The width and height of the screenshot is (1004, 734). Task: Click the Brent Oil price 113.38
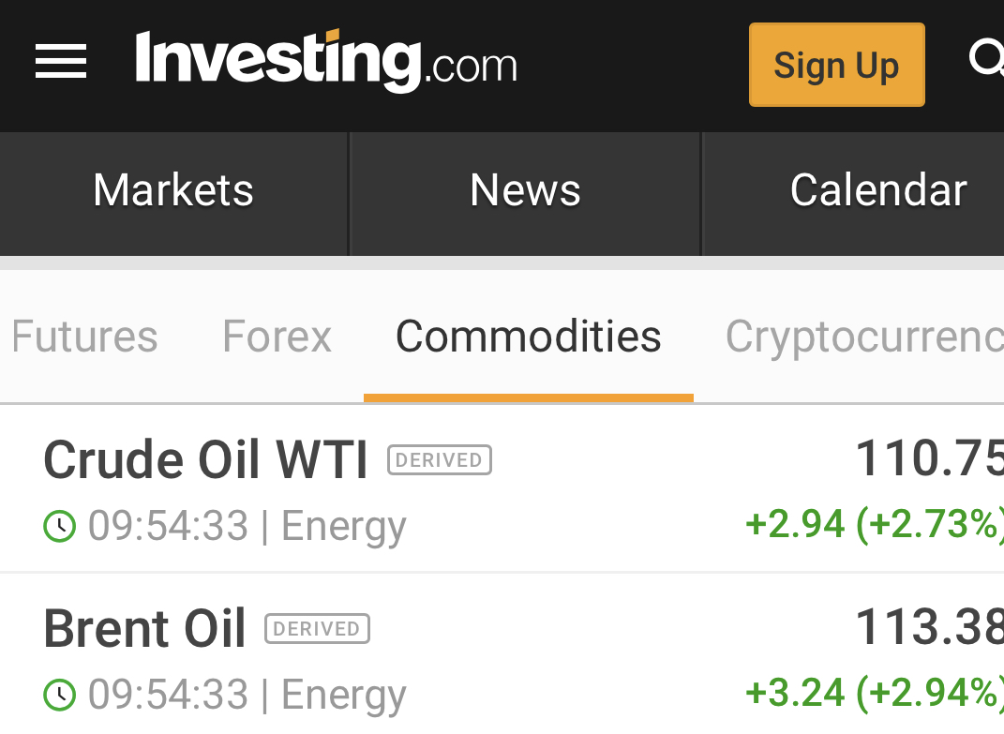point(928,628)
